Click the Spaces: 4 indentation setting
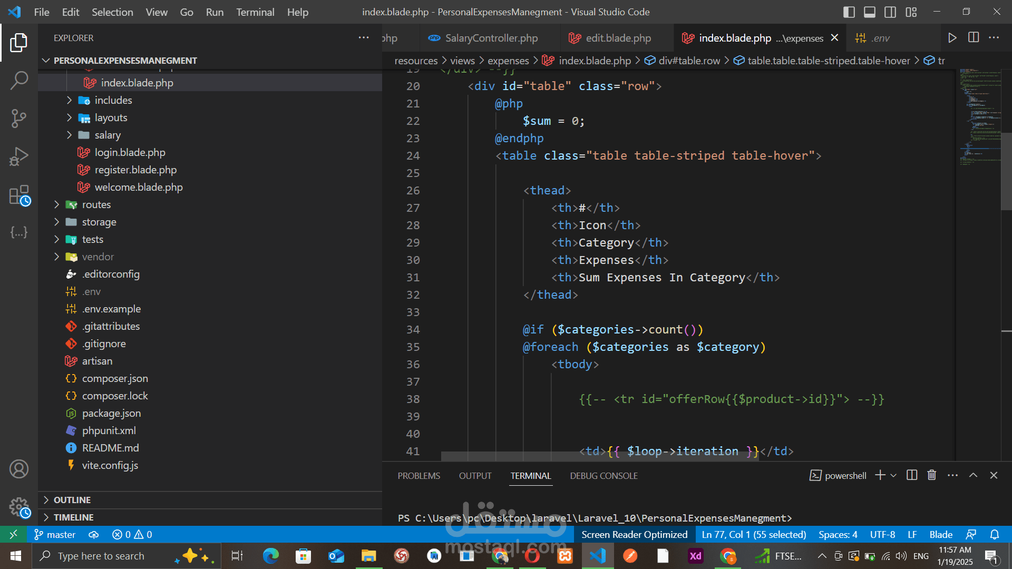This screenshot has height=569, width=1012. [x=838, y=534]
